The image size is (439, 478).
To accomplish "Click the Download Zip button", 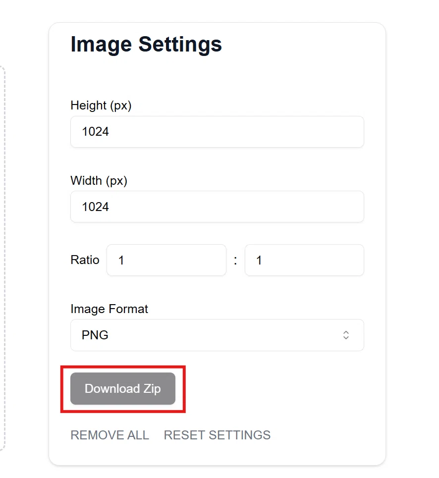I will pyautogui.click(x=123, y=389).
